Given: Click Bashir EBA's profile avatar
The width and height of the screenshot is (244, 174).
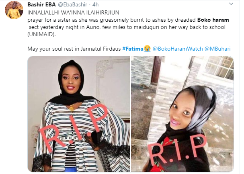Looking at the screenshot, I should pos(14,10).
